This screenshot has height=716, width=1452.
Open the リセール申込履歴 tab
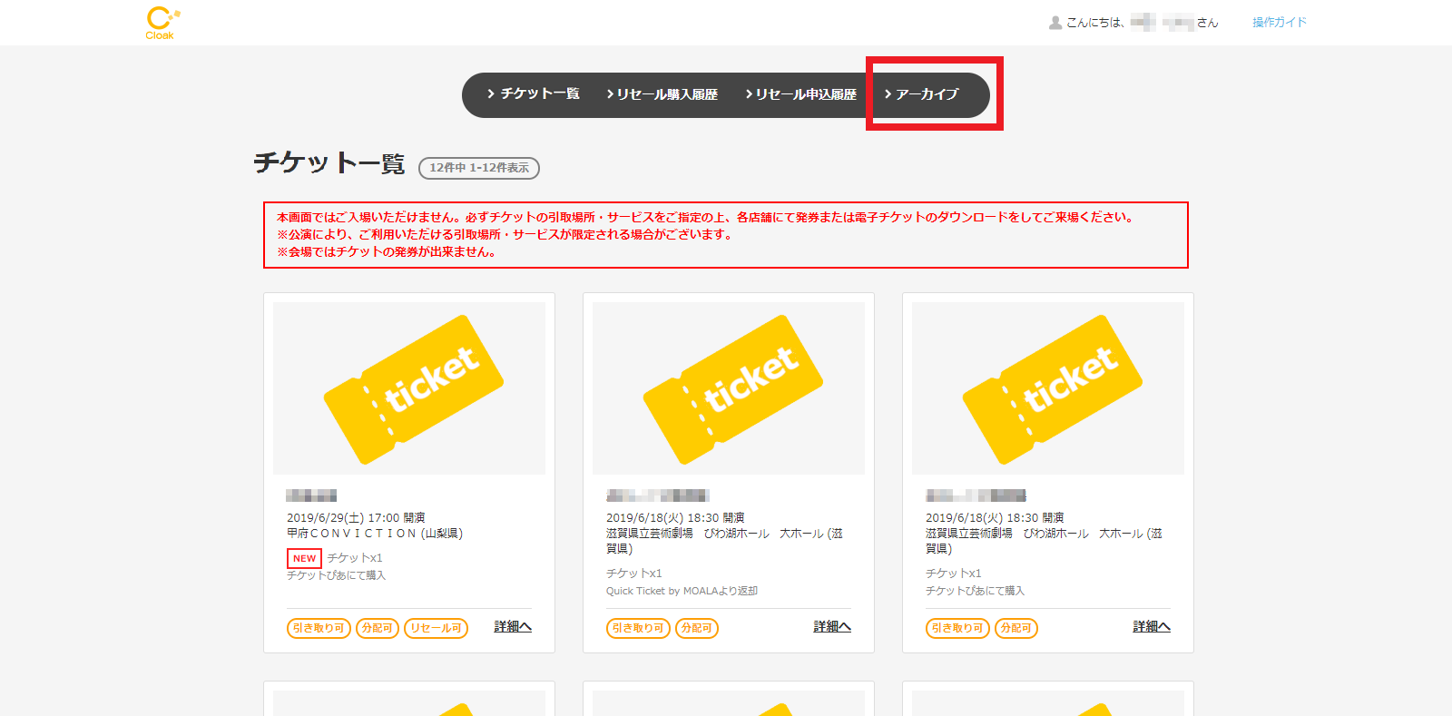tap(801, 94)
